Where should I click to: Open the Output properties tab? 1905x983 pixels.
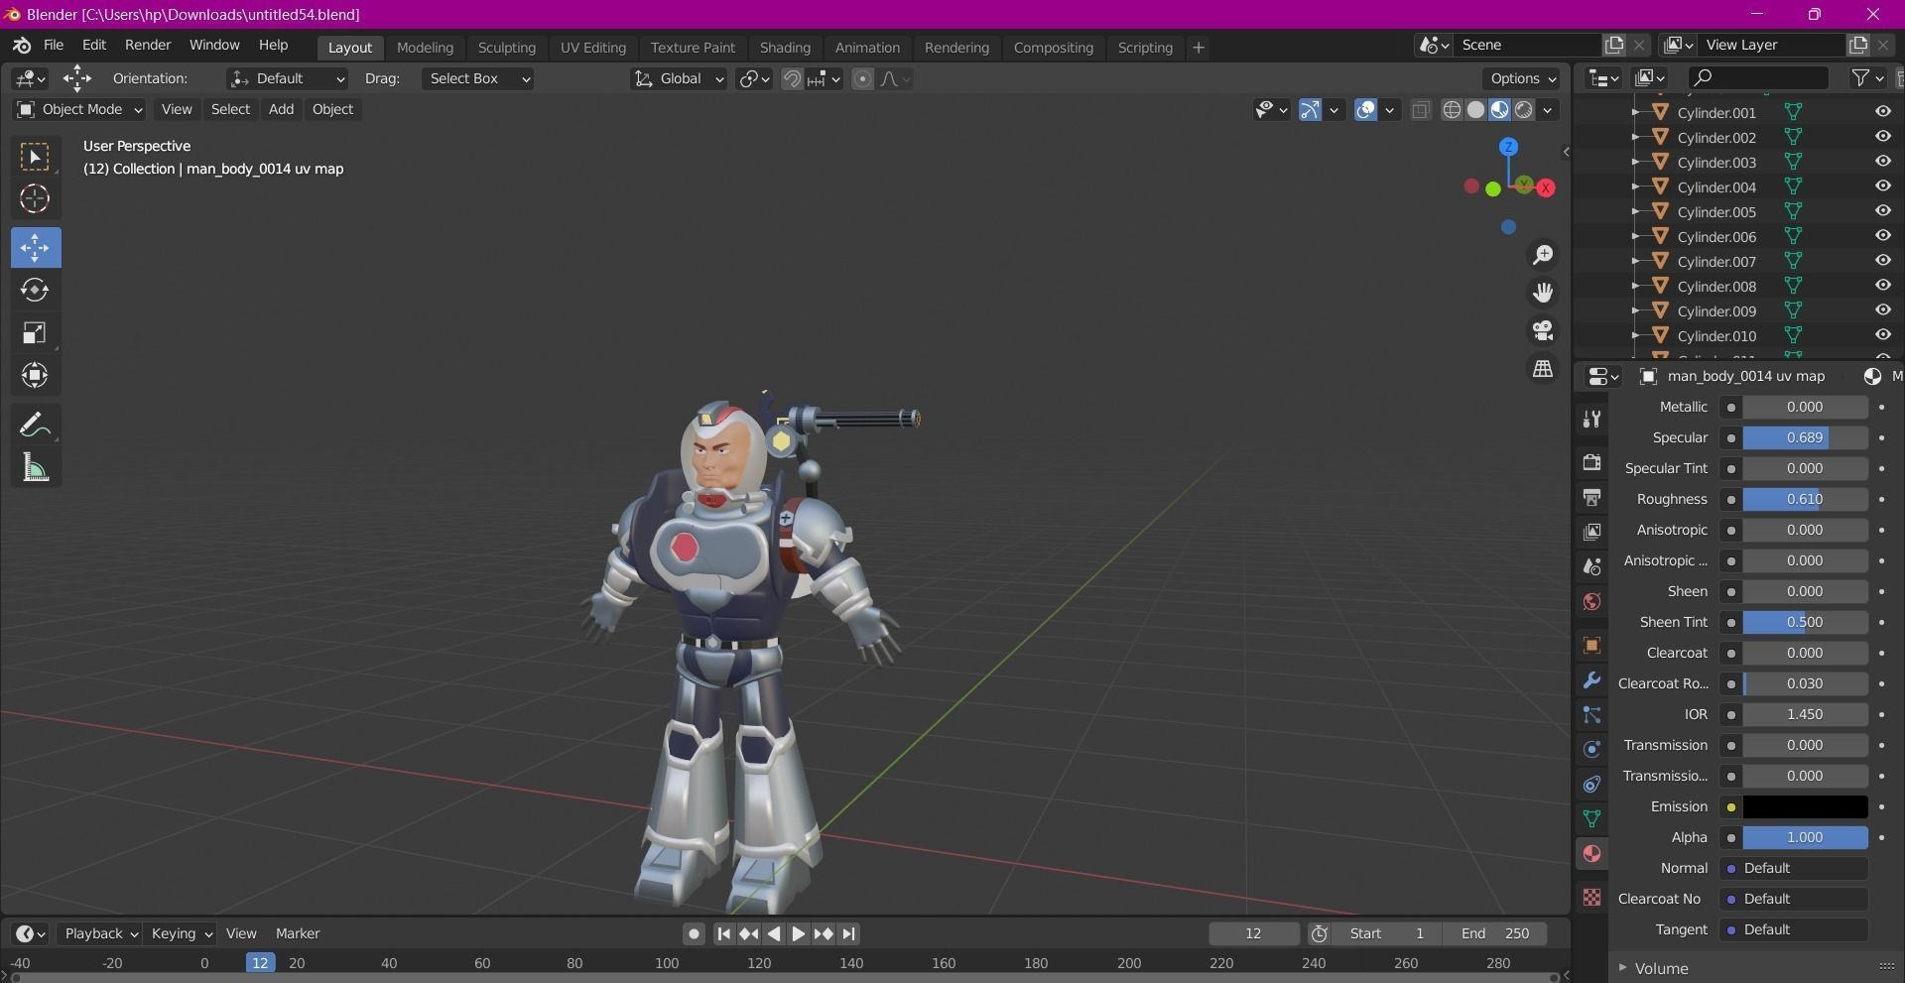coord(1591,497)
